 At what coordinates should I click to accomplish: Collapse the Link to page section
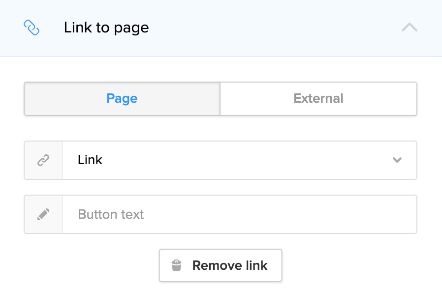point(409,28)
